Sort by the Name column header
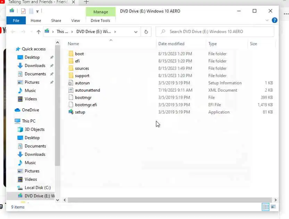This screenshot has height=219, width=289. pyautogui.click(x=73, y=44)
